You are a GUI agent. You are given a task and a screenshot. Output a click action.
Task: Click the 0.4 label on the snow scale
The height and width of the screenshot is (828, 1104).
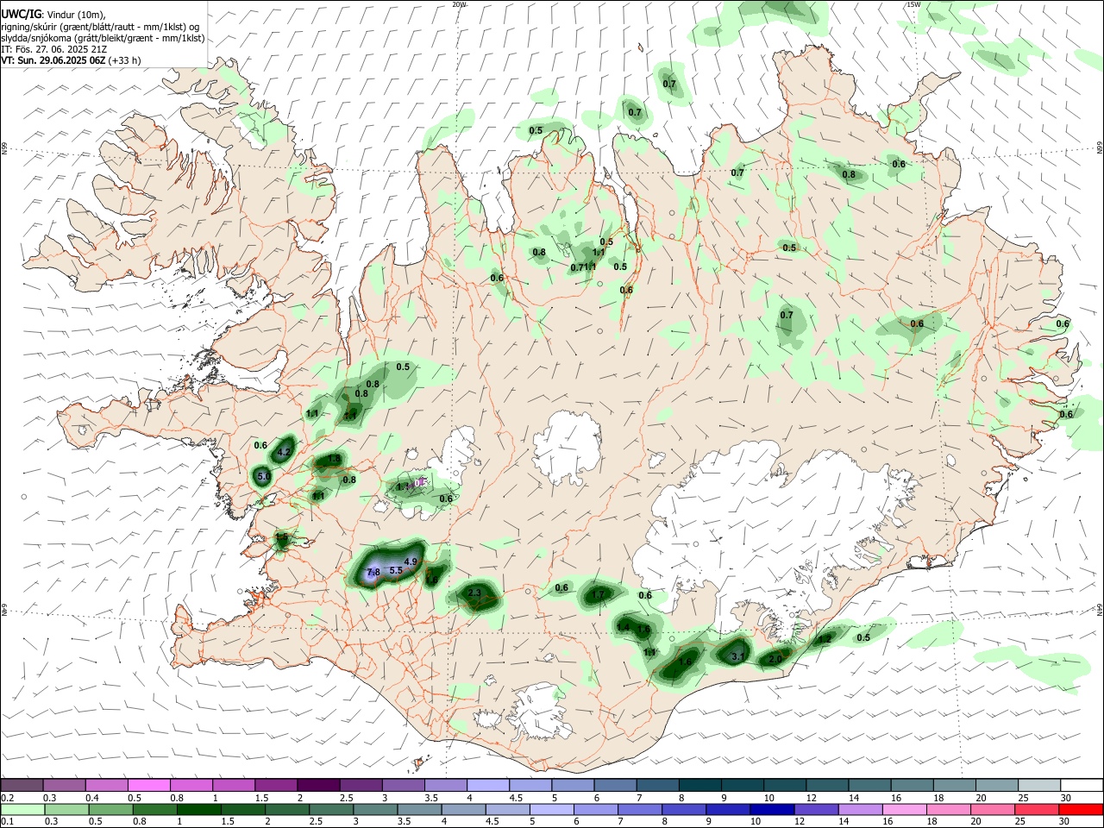tap(92, 798)
